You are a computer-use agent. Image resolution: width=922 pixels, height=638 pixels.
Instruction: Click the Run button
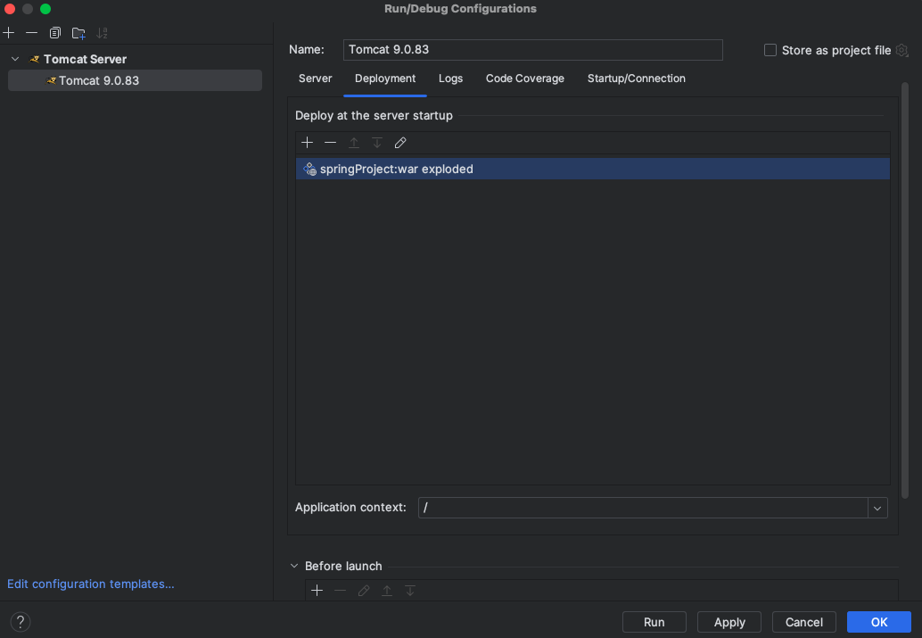[x=654, y=622]
